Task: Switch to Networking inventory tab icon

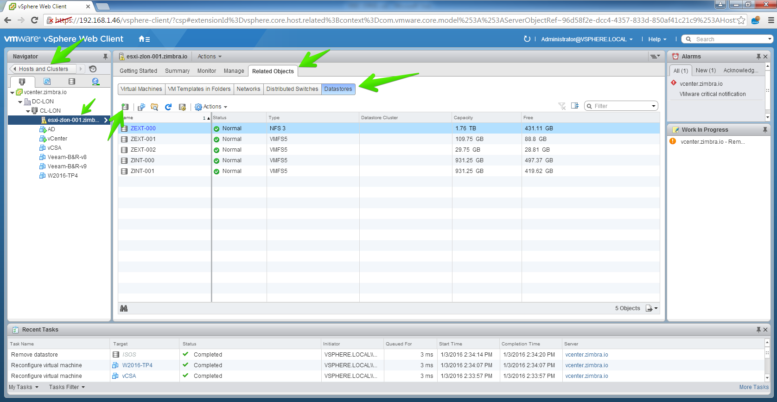Action: (96, 82)
